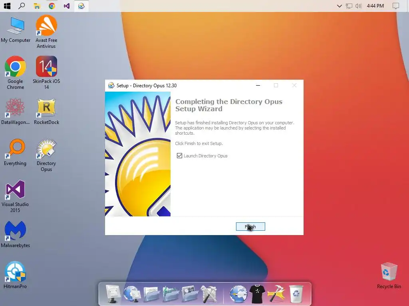Click wrench and hammer tools icon in dock

(x=208, y=294)
